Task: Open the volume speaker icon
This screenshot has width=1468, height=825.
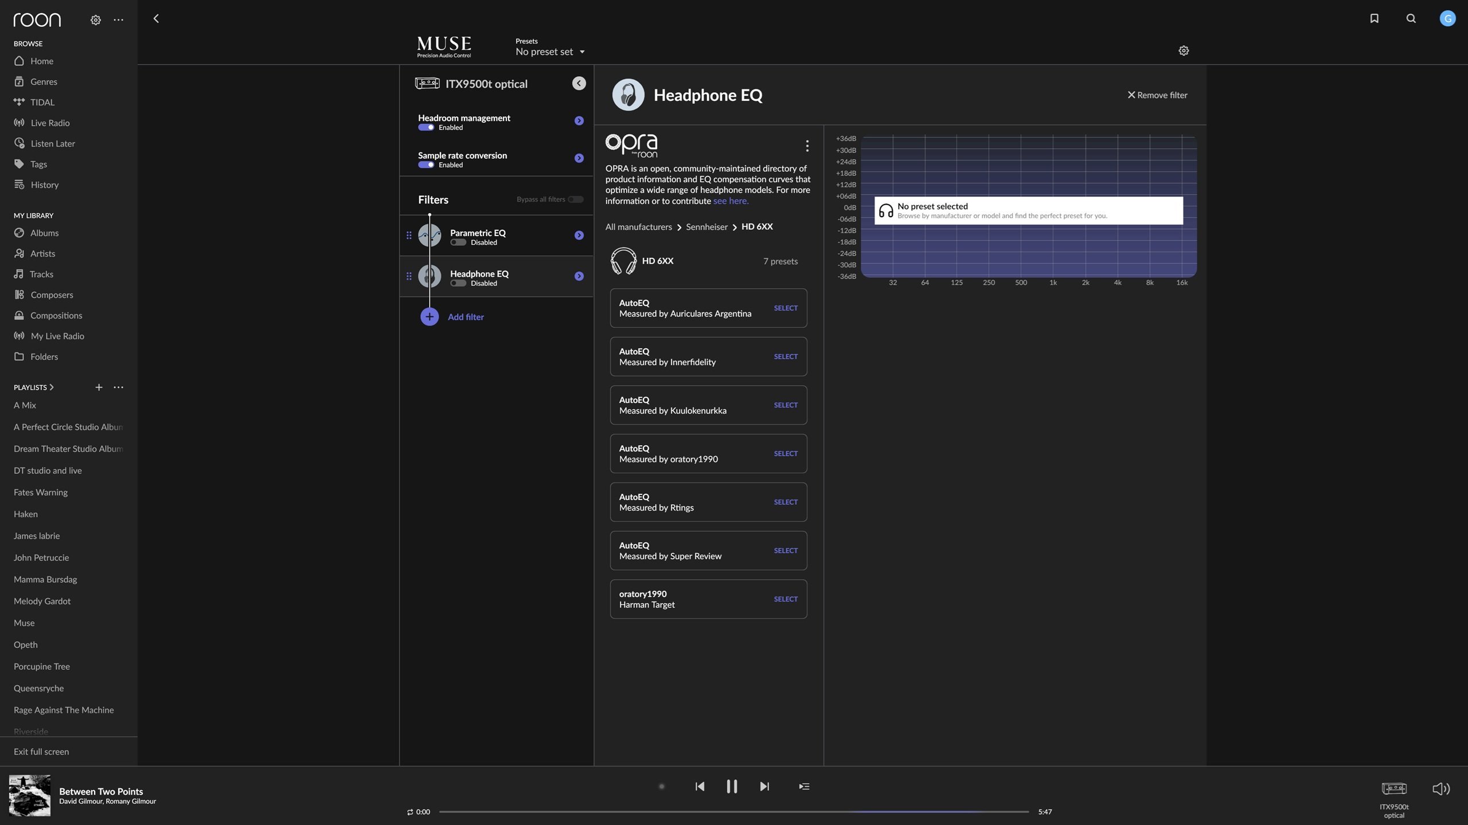Action: click(1440, 789)
